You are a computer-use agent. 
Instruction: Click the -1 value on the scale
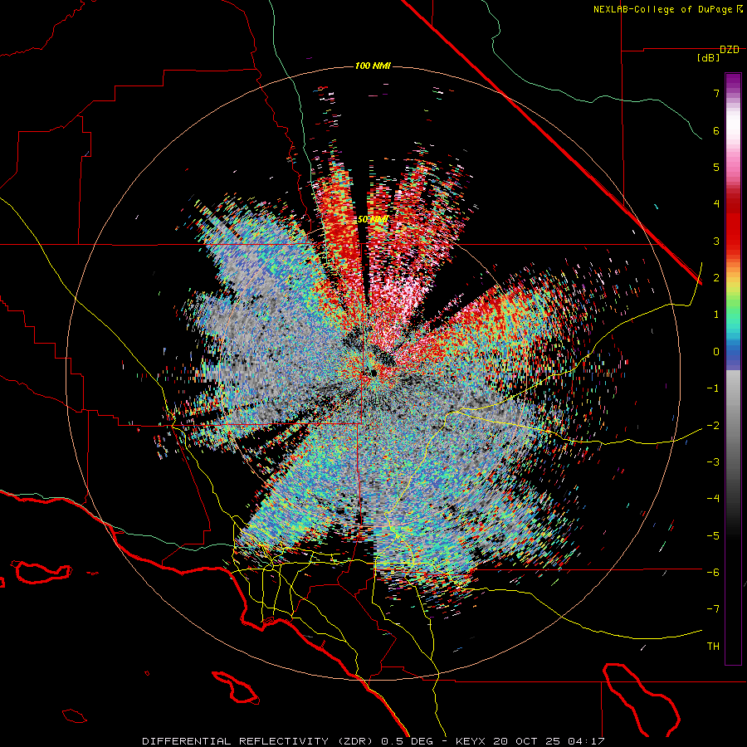(713, 388)
